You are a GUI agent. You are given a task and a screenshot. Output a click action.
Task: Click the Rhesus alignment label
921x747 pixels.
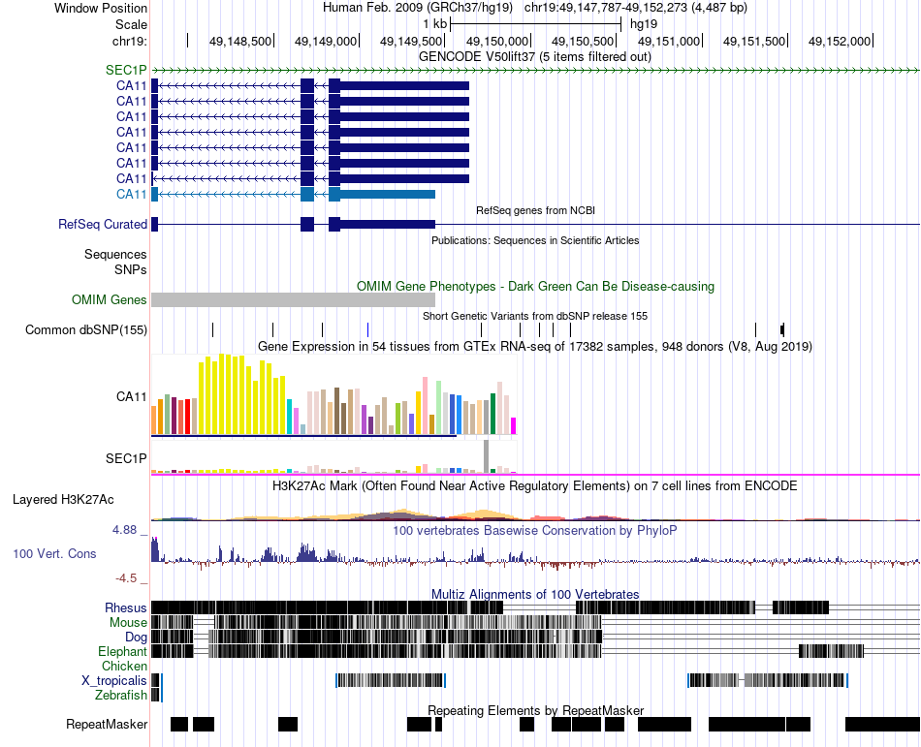pyautogui.click(x=126, y=607)
